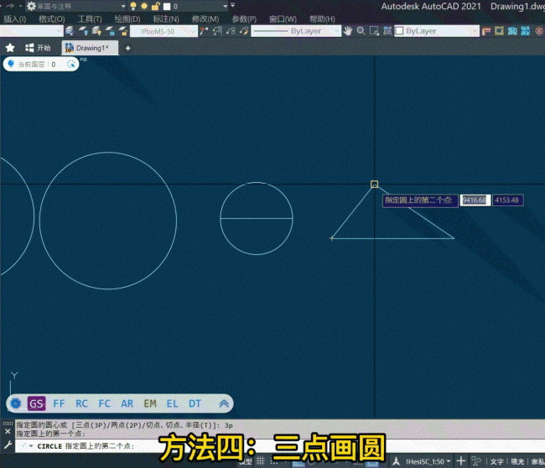545x468 pixels.
Task: Click the red-orange tool palette icon
Action: pos(486,32)
